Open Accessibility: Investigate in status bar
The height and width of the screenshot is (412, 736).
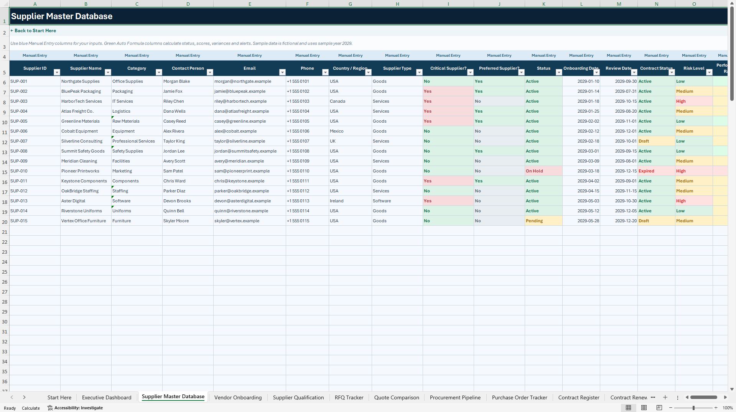75,408
